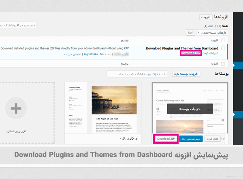Click the افزودن add plugin button
243x179 pixels.
coord(205,17)
